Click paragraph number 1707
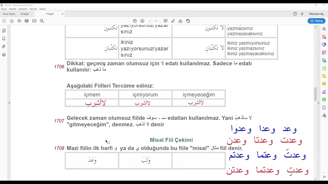 pyautogui.click(x=59, y=121)
